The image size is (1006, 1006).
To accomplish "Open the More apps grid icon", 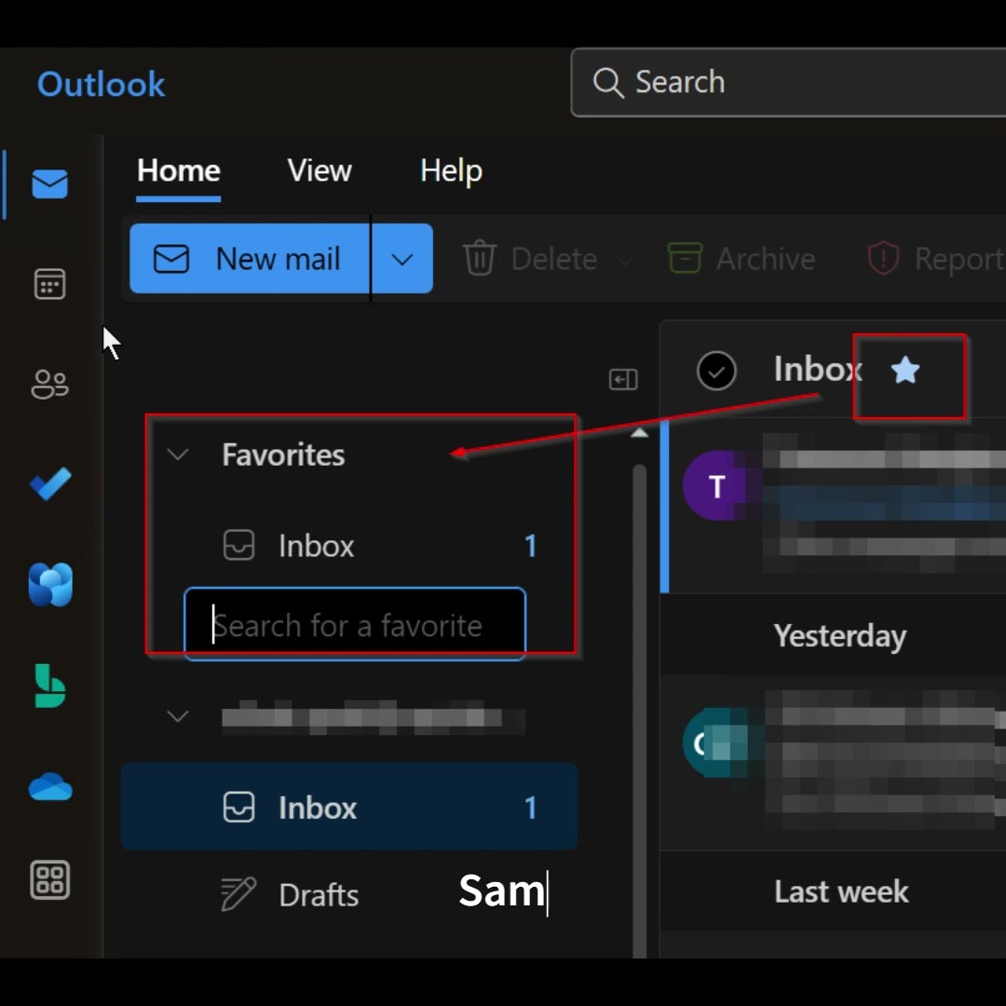I will [49, 879].
